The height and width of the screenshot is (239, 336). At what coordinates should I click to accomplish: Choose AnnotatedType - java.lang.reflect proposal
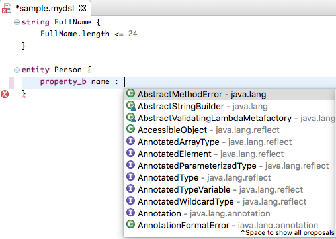(x=230, y=177)
